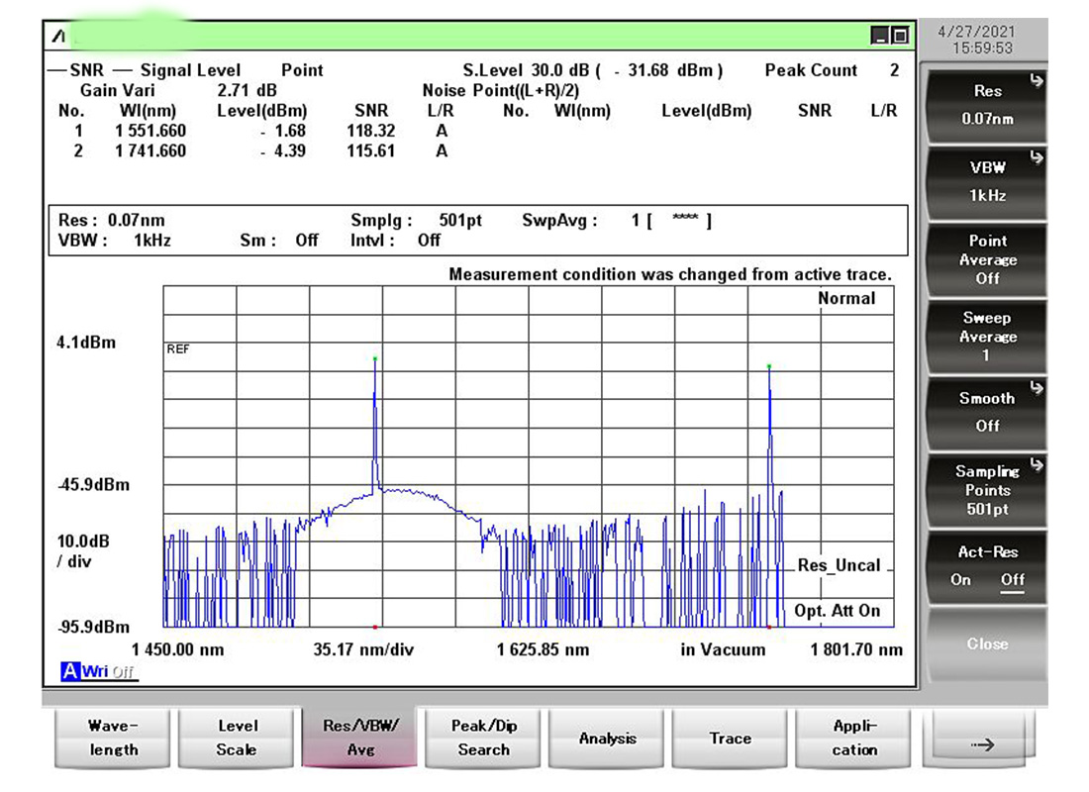Open Sampling Points 501pt options

986,490
